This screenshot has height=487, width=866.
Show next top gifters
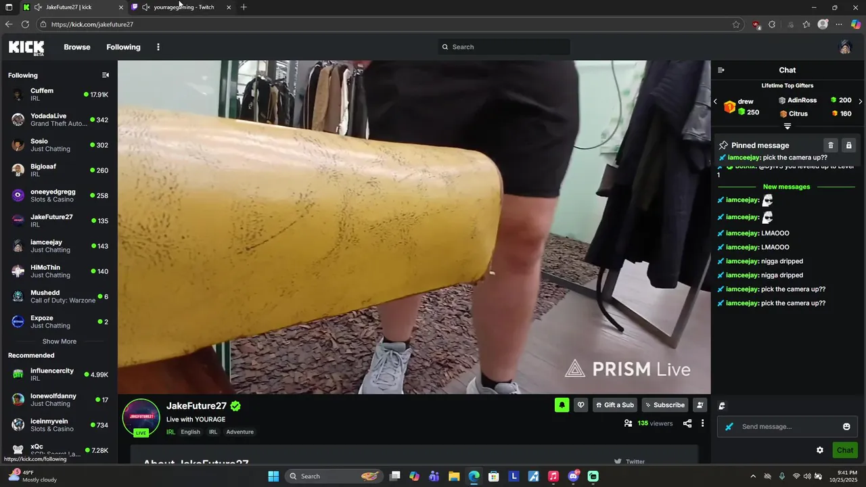[x=860, y=101]
